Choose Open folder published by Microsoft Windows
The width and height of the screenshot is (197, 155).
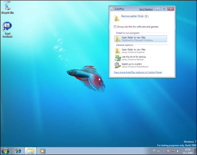point(140,39)
